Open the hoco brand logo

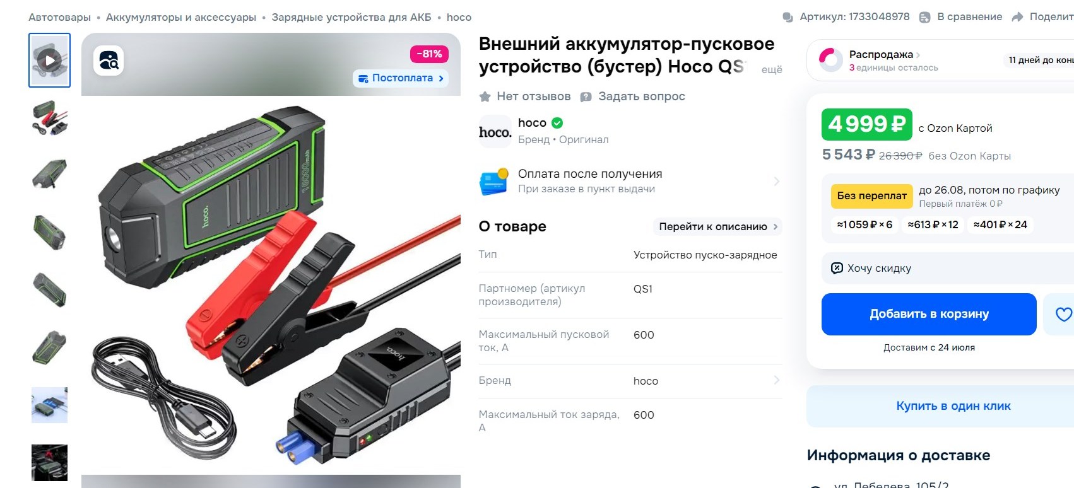(495, 132)
